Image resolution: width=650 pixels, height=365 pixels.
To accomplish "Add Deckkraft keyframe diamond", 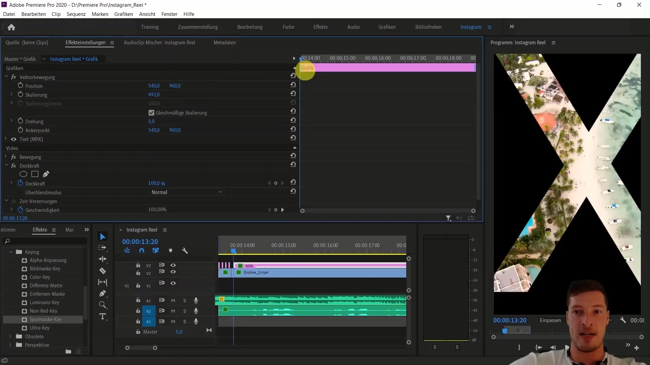I will [276, 183].
